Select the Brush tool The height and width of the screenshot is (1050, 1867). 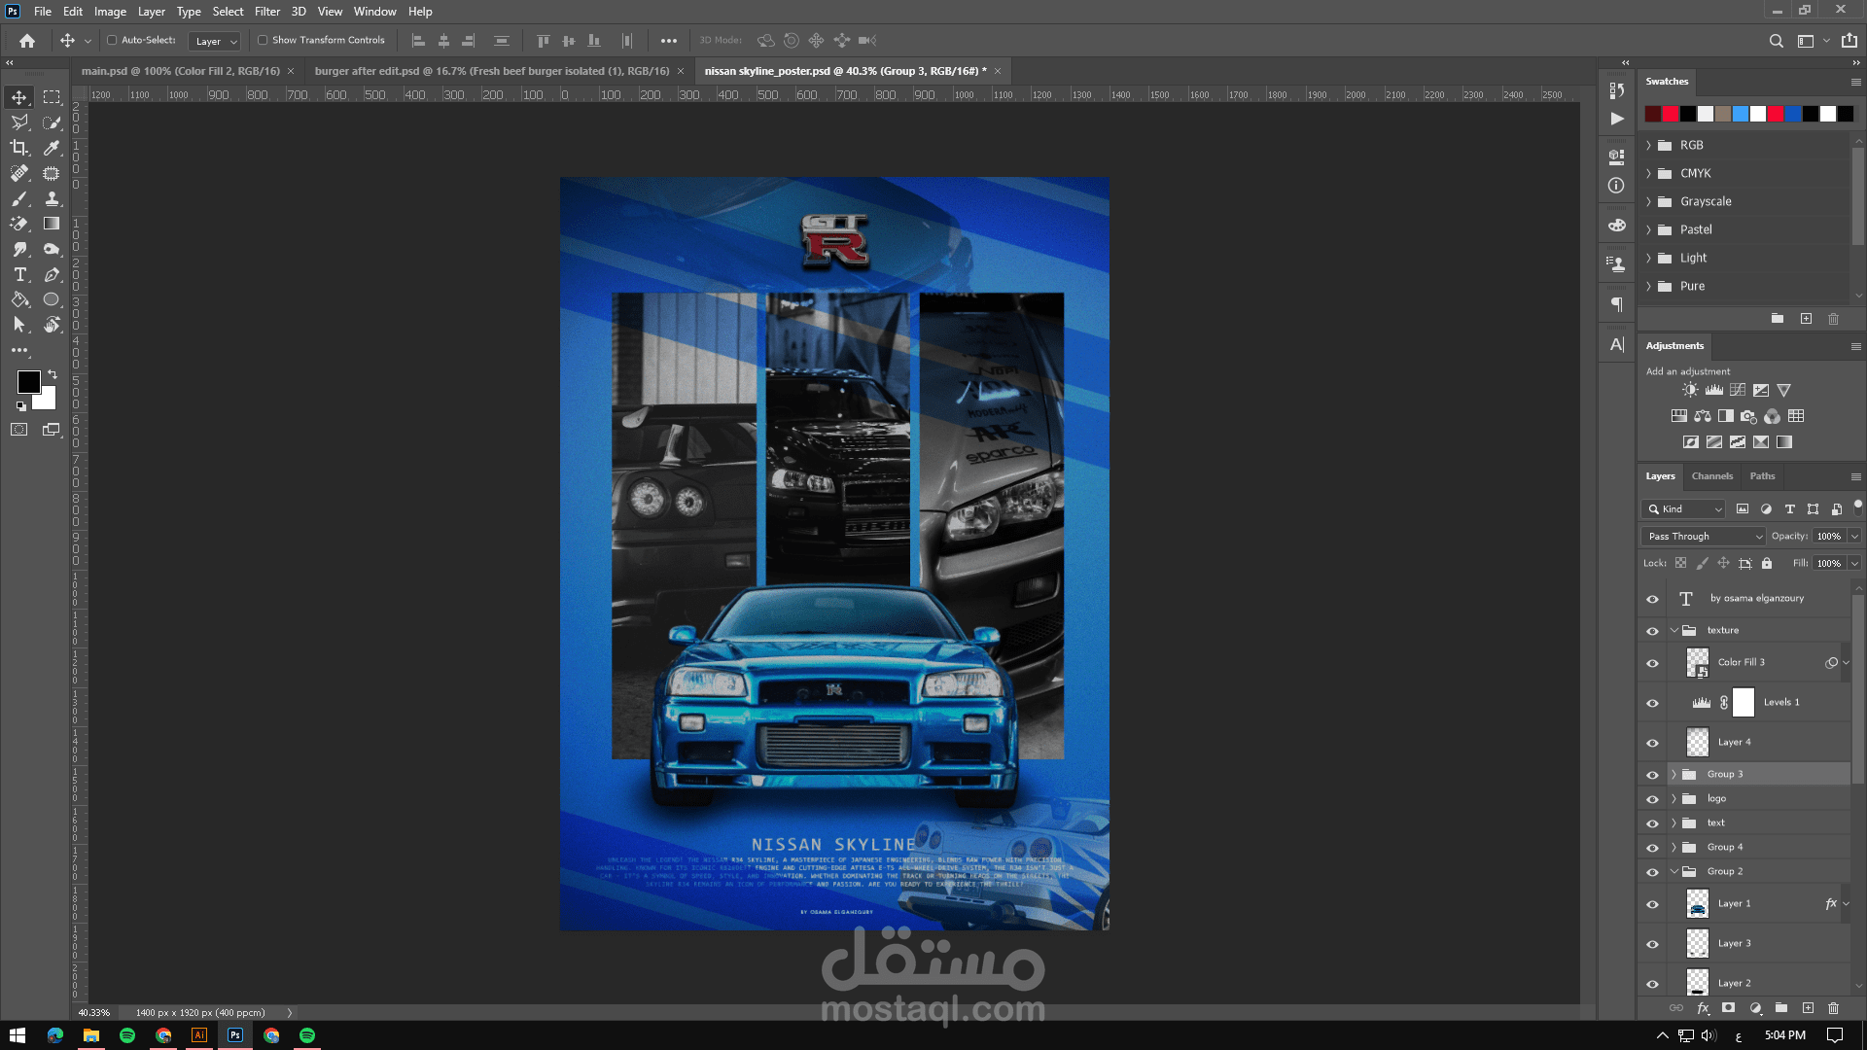19,199
